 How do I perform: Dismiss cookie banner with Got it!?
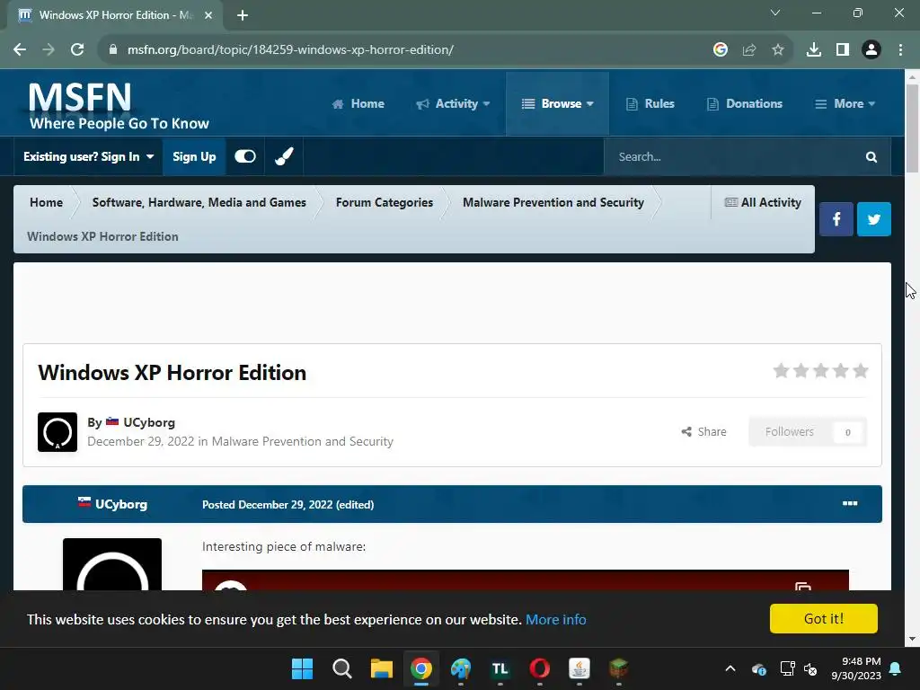823,618
